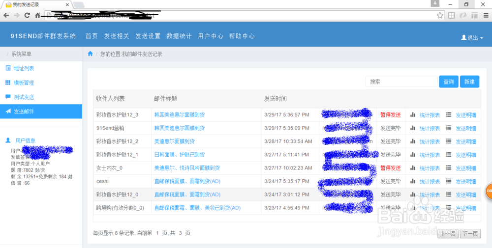The width and height of the screenshot is (492, 248).
Task: Click the 91SEND邮件群发系统 brand title
Action: tap(43, 36)
